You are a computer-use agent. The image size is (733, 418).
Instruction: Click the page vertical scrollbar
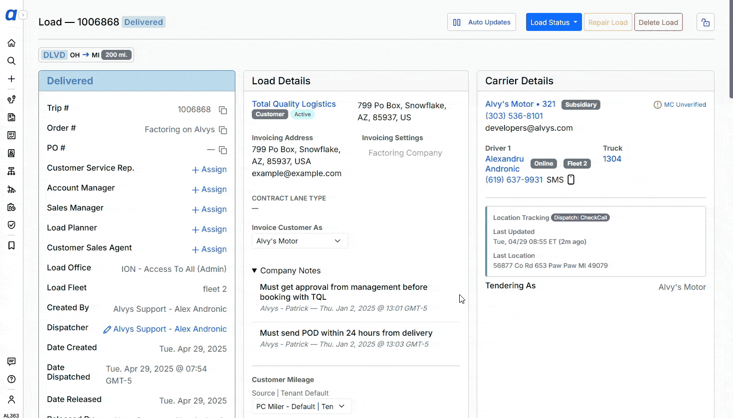(x=731, y=49)
